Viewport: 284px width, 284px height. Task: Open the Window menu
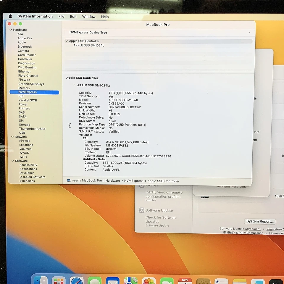point(89,17)
